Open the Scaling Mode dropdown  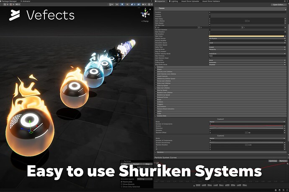click(x=248, y=49)
